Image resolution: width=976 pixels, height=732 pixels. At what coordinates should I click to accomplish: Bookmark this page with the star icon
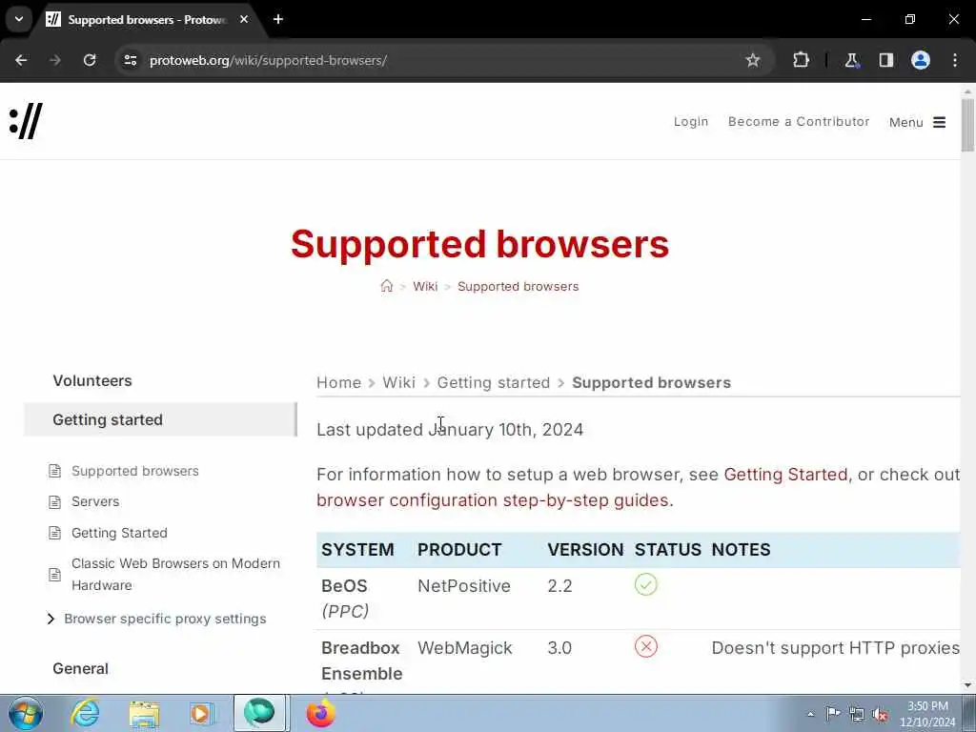[753, 60]
